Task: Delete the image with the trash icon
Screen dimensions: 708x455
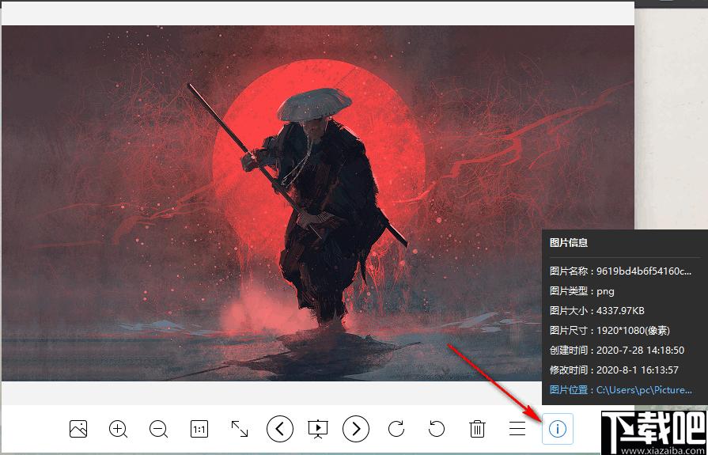Action: click(x=477, y=429)
